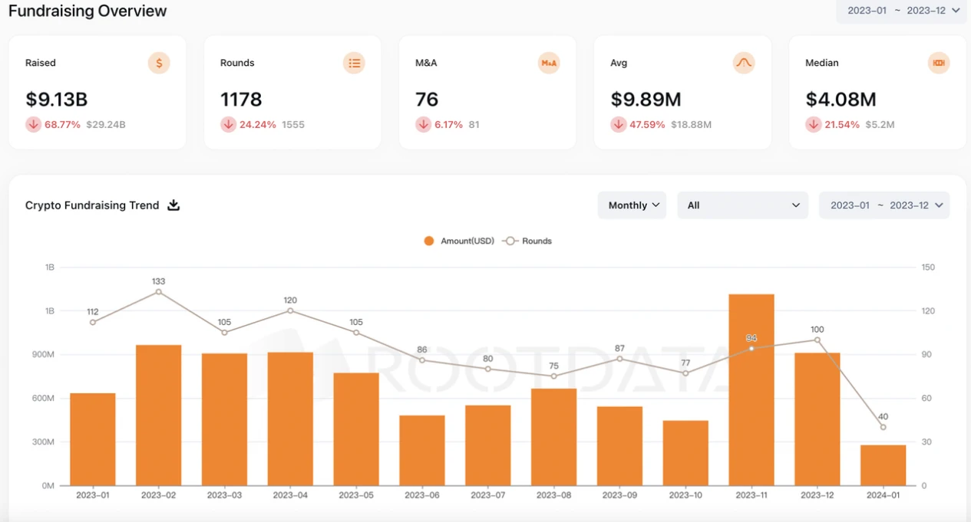Click the curve icon on Avg card
The width and height of the screenshot is (971, 522).
[x=744, y=63]
